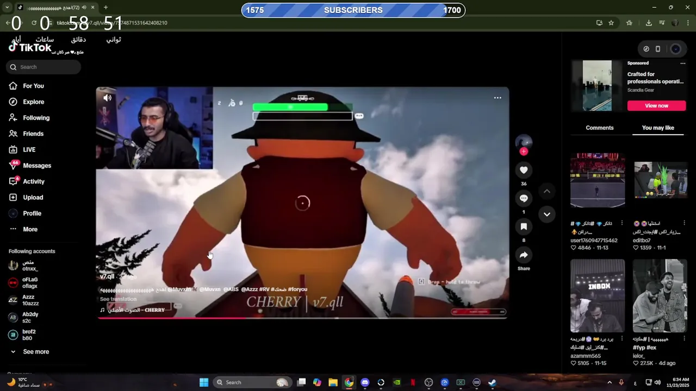This screenshot has height=391, width=696.
Task: Expand See more following accounts
Action: point(36,352)
